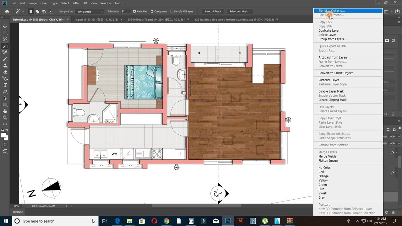Choose Blending Options from context menu

pos(348,11)
